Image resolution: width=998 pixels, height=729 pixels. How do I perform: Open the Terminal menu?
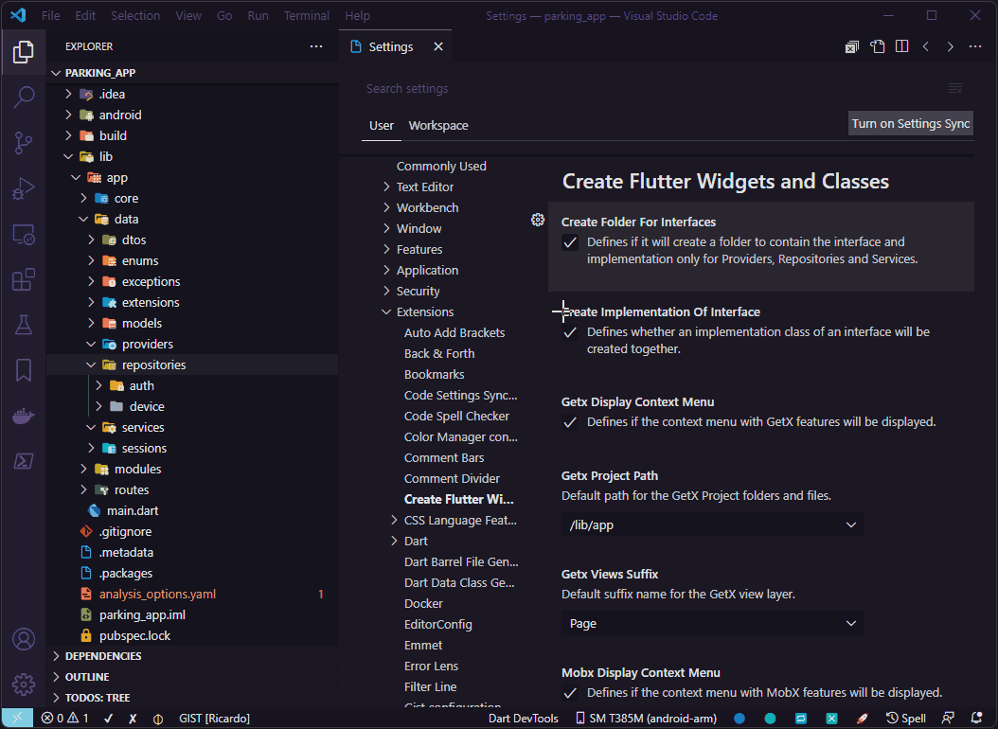coord(306,15)
